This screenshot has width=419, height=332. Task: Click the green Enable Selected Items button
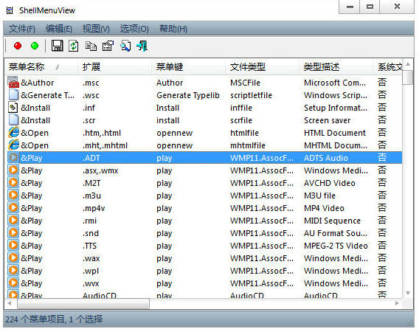35,46
